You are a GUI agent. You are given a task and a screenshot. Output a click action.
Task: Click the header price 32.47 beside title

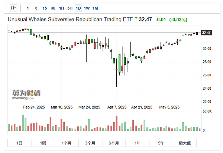click(x=145, y=19)
